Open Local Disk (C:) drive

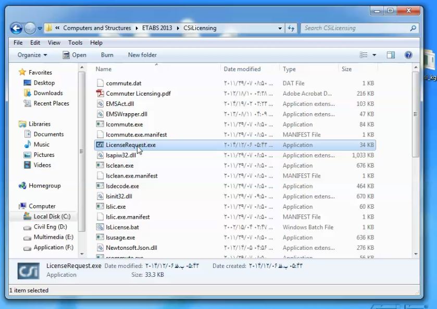coord(52,217)
